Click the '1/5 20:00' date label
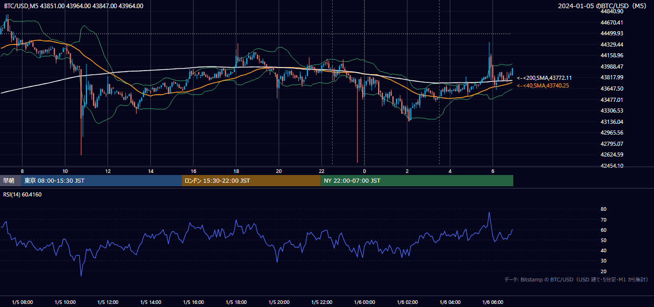This screenshot has width=654, height=307. coord(279,302)
